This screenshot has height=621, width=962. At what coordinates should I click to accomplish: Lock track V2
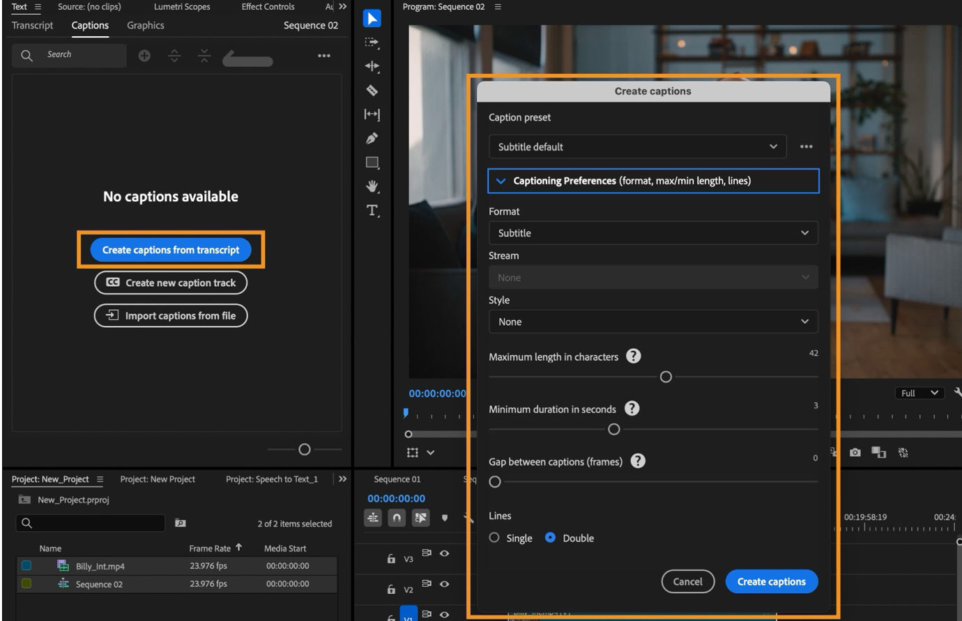click(390, 588)
